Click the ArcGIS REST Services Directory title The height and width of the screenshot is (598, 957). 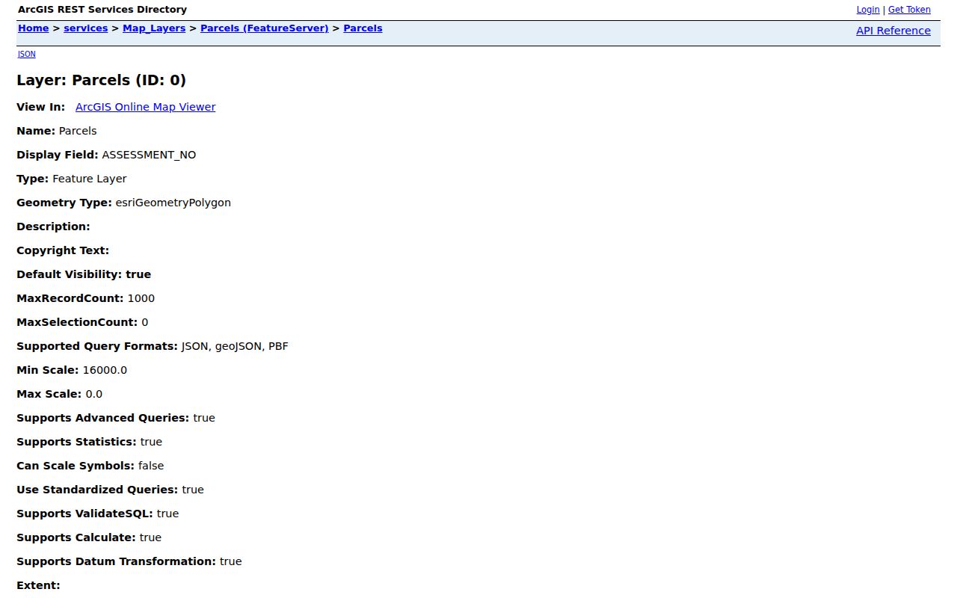click(102, 10)
